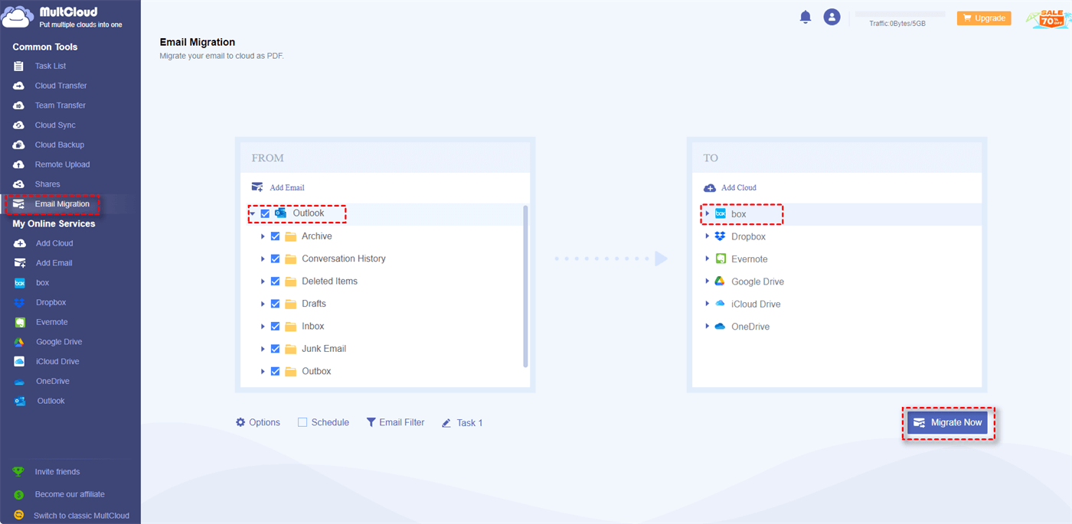Click the traffic usage progress bar
This screenshot has width=1072, height=524.
(900, 14)
